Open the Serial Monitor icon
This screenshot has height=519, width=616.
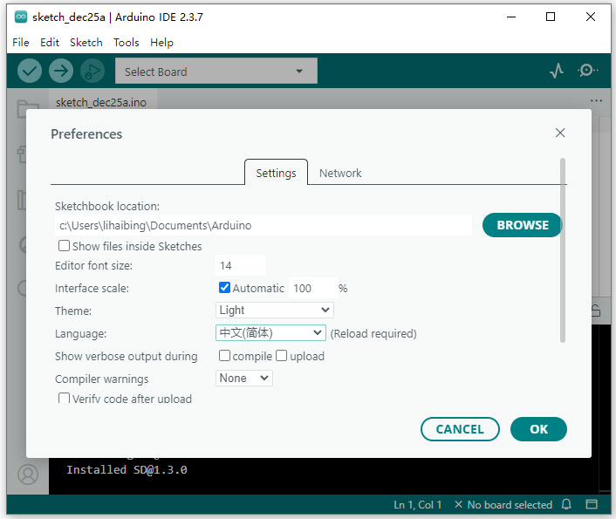pos(587,71)
